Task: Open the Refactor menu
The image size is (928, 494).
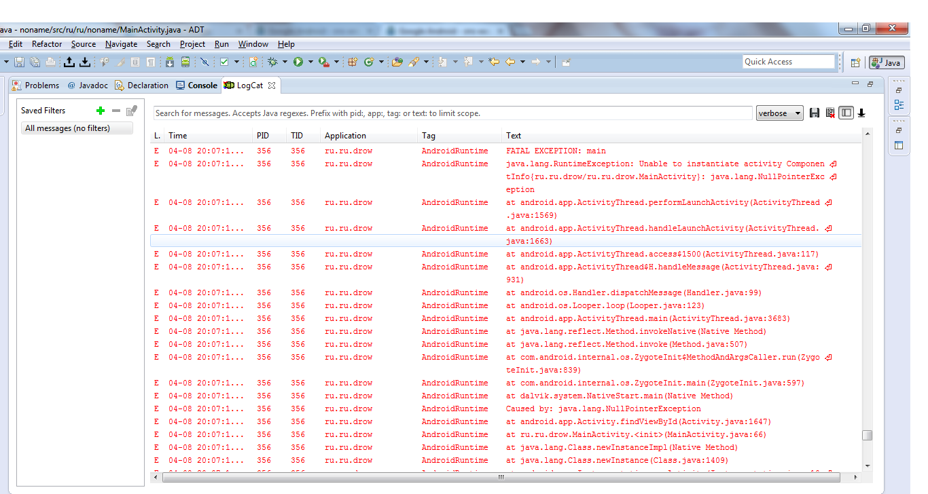Action: [47, 44]
